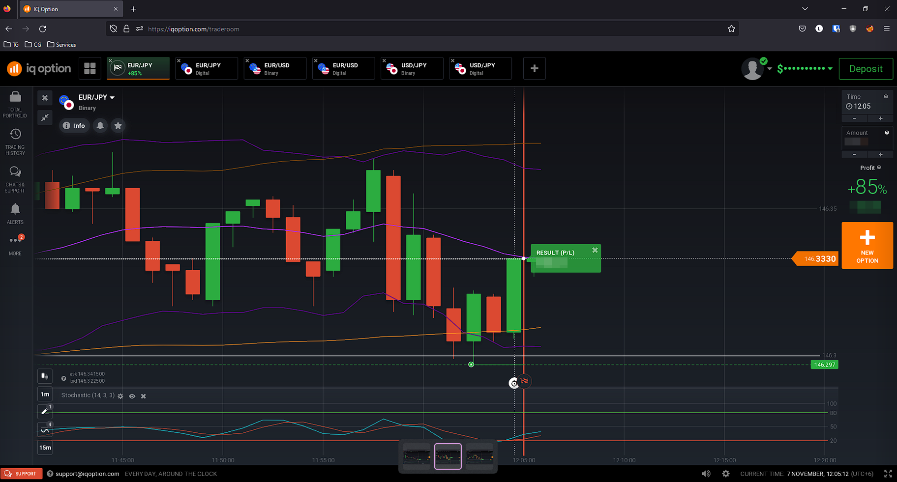Image resolution: width=897 pixels, height=482 pixels.
Task: Click the purchase deadline timer marker
Action: click(514, 383)
